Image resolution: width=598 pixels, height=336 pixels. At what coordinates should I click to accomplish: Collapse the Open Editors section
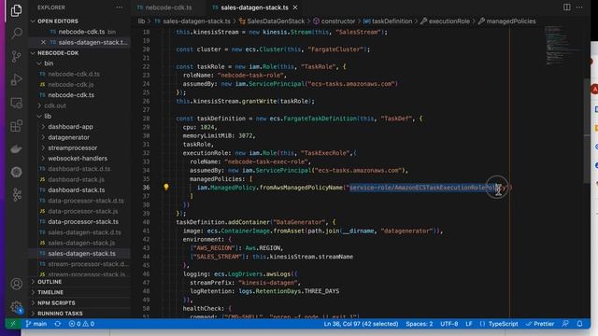pyautogui.click(x=57, y=21)
